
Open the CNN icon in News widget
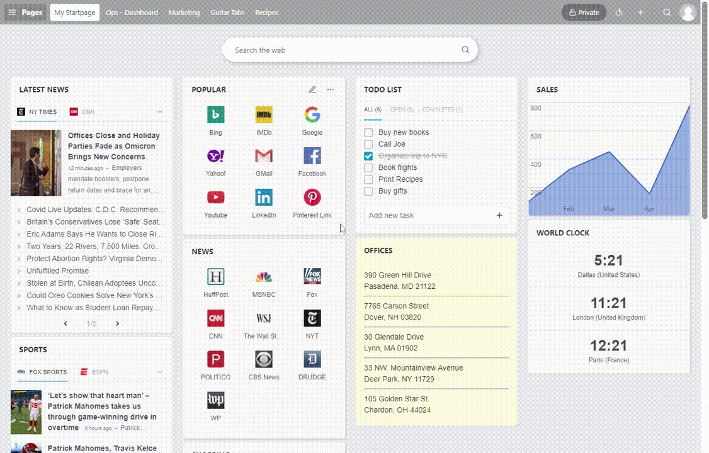[216, 318]
